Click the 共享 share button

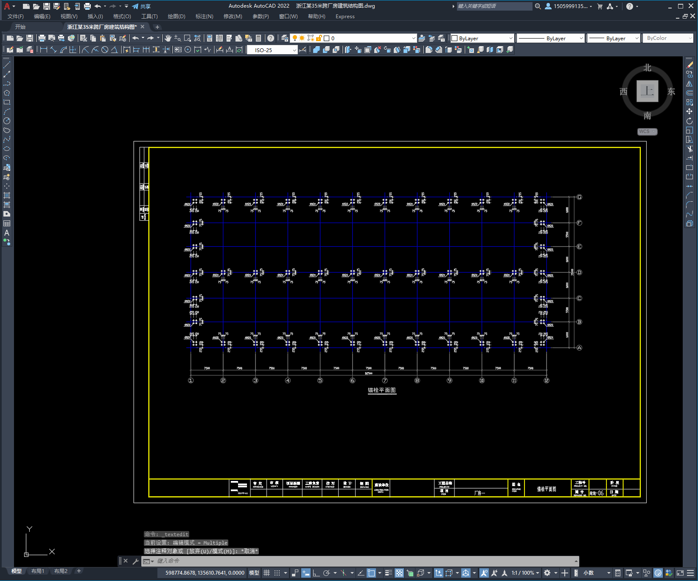[x=141, y=6]
